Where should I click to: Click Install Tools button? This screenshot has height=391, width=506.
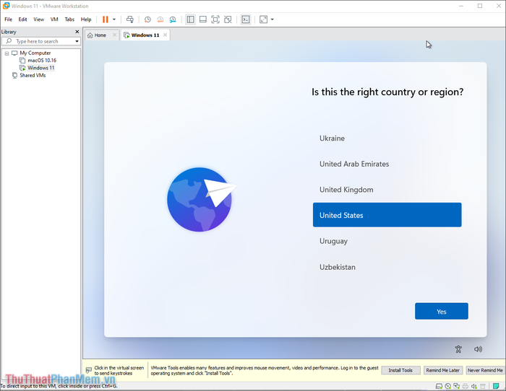point(400,370)
